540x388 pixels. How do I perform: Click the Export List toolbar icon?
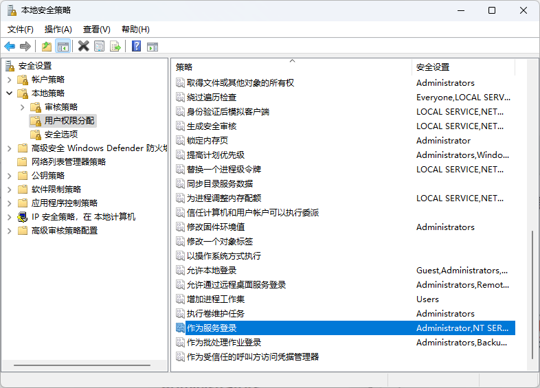tap(115, 47)
